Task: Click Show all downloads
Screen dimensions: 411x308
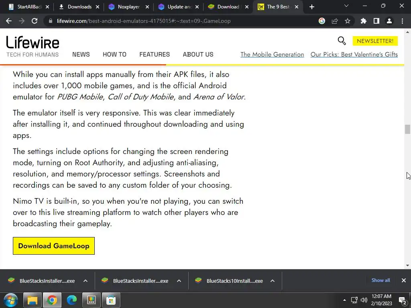Action: (x=380, y=280)
